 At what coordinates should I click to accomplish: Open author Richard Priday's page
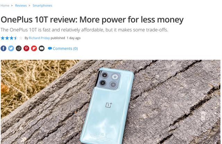point(39,38)
